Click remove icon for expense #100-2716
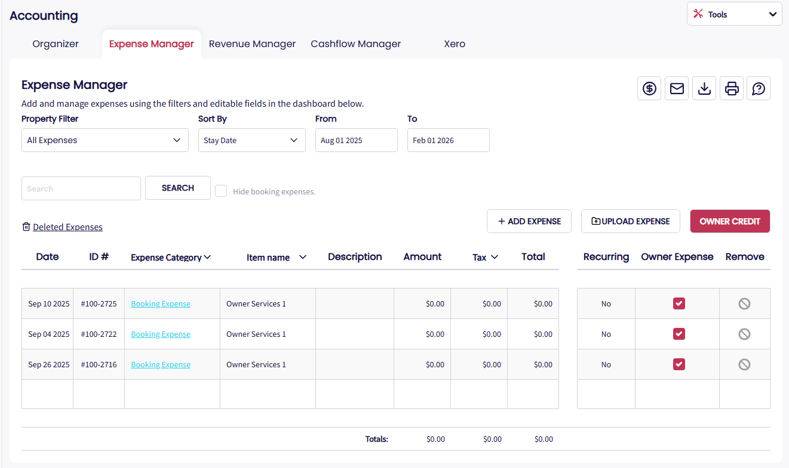789x468 pixels. coord(744,365)
